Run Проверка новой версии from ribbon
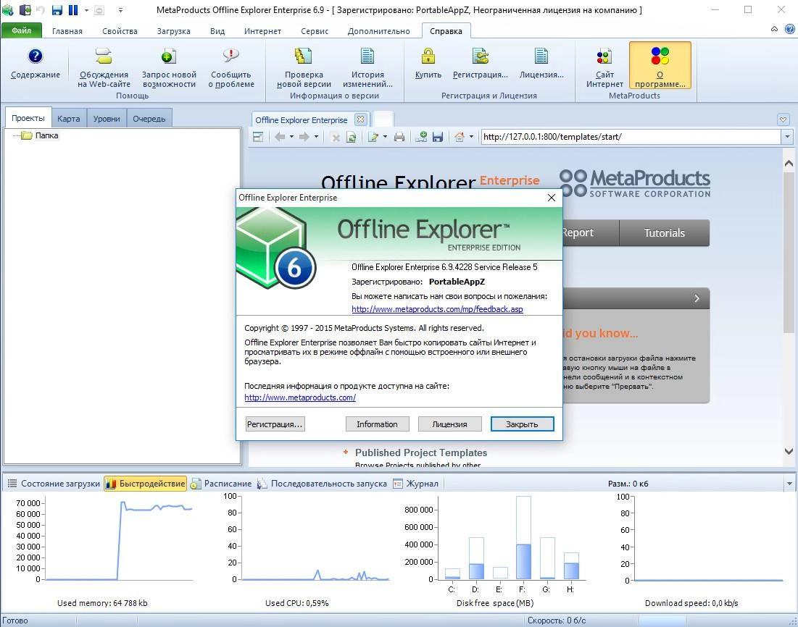This screenshot has width=798, height=627. (304, 56)
